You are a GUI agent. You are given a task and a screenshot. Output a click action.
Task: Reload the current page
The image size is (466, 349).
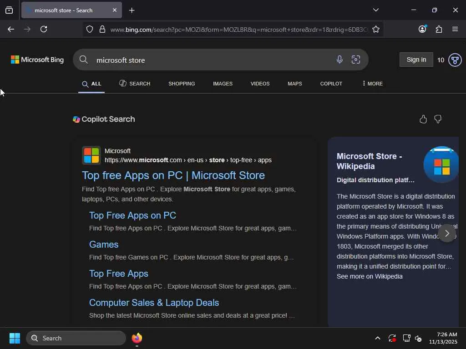[x=44, y=29]
